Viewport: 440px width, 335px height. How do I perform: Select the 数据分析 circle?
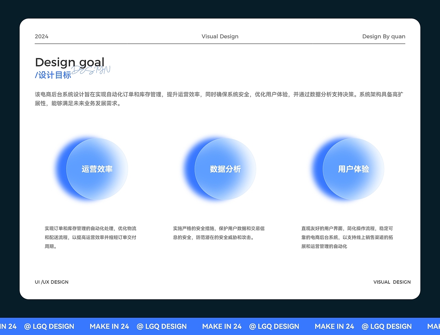(x=225, y=169)
